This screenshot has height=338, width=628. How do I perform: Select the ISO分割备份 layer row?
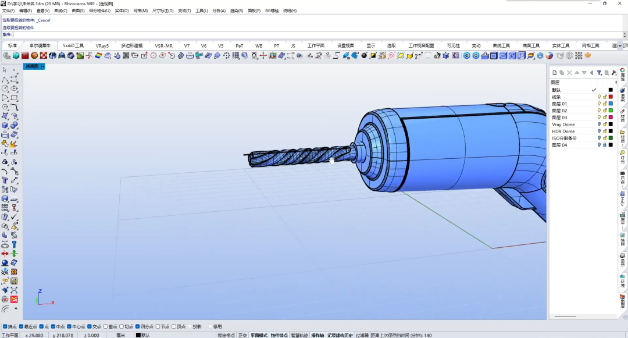(x=583, y=138)
